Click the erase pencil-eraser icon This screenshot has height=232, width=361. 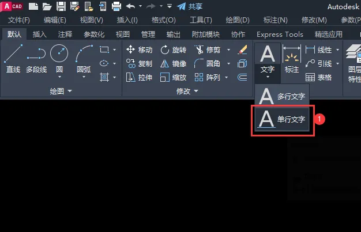click(x=242, y=50)
